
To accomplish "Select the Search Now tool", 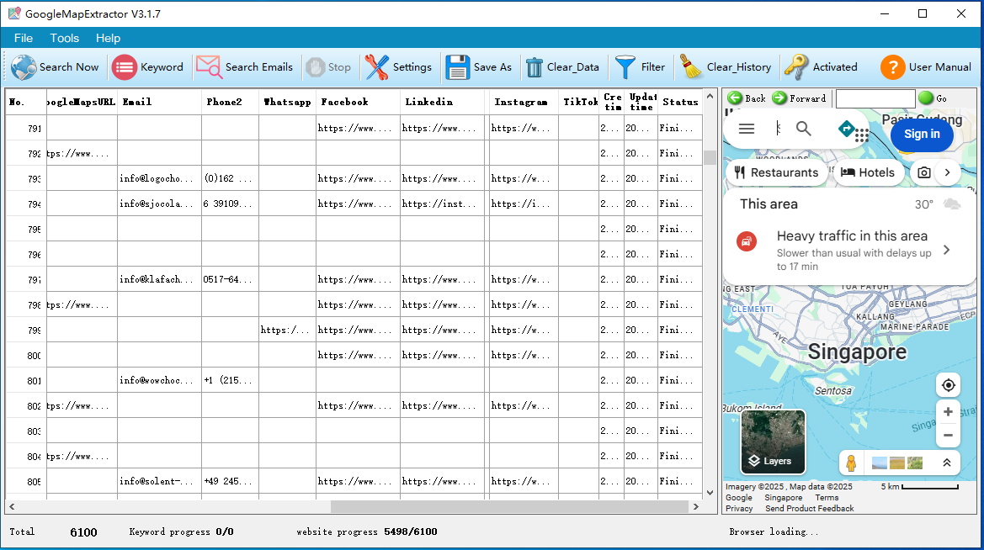I will [55, 67].
